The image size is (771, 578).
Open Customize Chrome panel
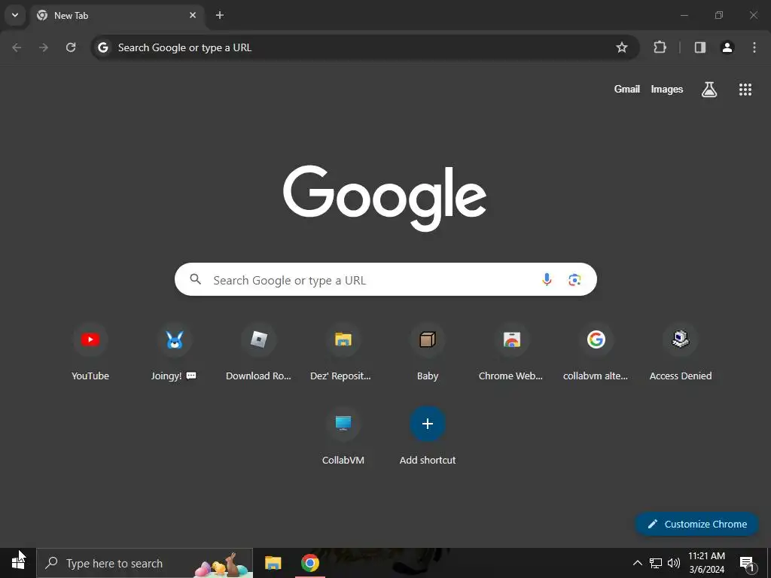click(697, 524)
